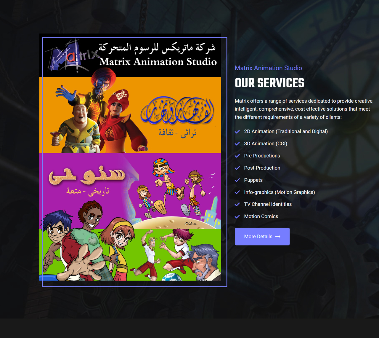Click the white Matrix Animation Studio poster title
Viewport: 379px width, 338px height.
coord(158,62)
